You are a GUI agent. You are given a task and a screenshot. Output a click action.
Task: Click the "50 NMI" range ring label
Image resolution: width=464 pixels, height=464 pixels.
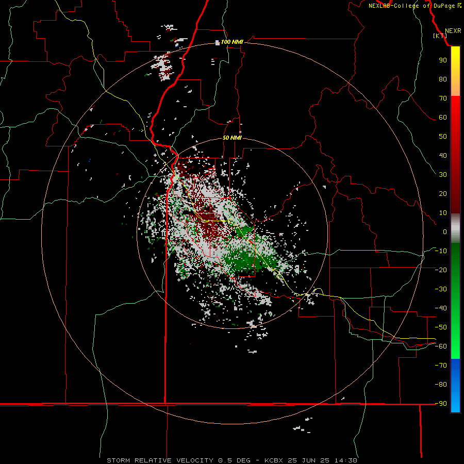pyautogui.click(x=232, y=138)
